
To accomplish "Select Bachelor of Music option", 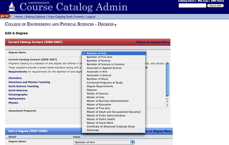I will click(114, 79).
